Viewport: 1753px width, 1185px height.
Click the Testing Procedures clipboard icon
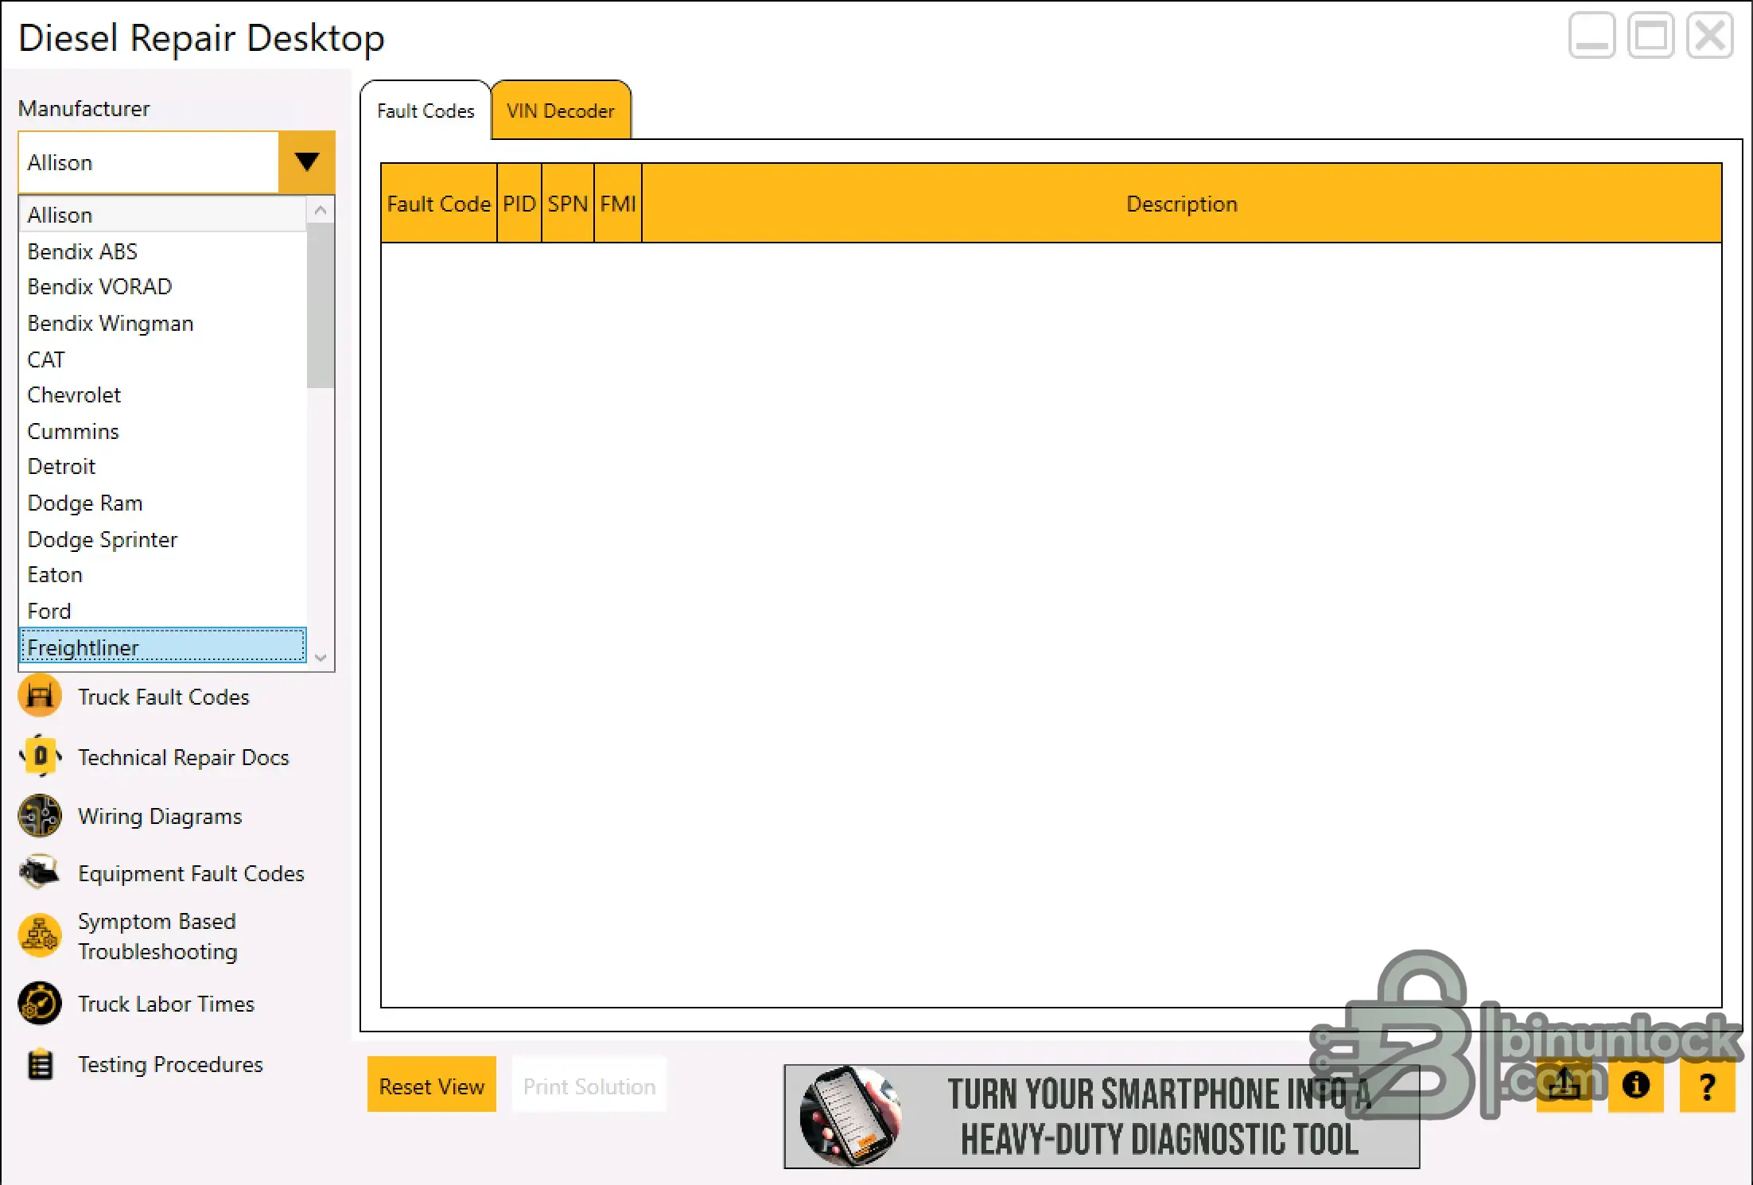point(40,1064)
